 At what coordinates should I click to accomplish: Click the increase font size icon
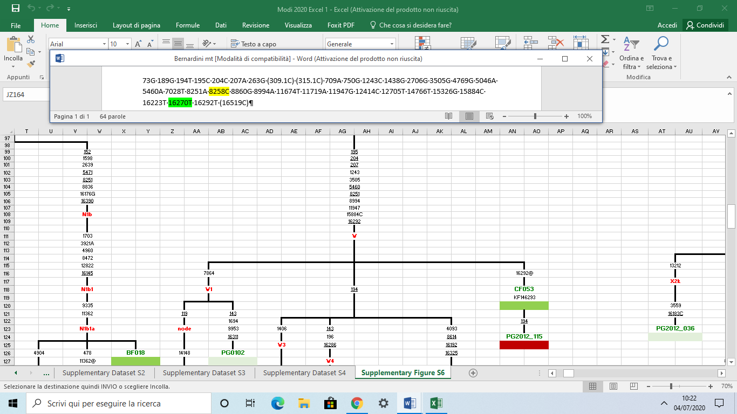(138, 44)
